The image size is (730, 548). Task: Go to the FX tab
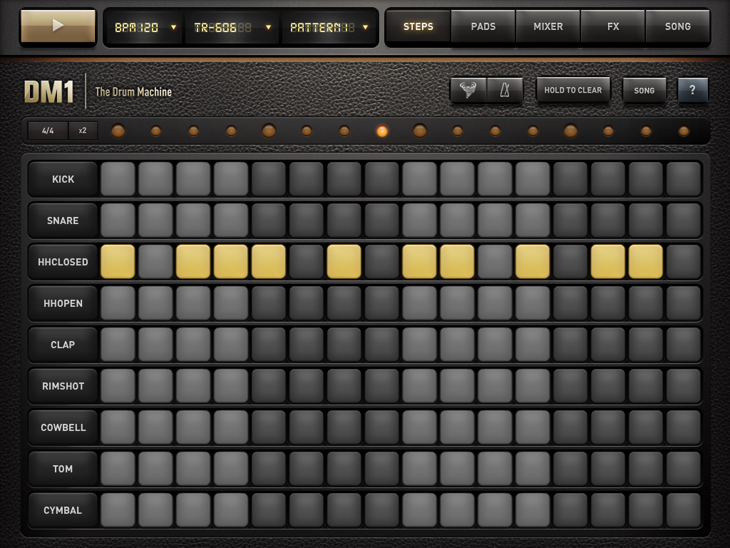point(612,26)
